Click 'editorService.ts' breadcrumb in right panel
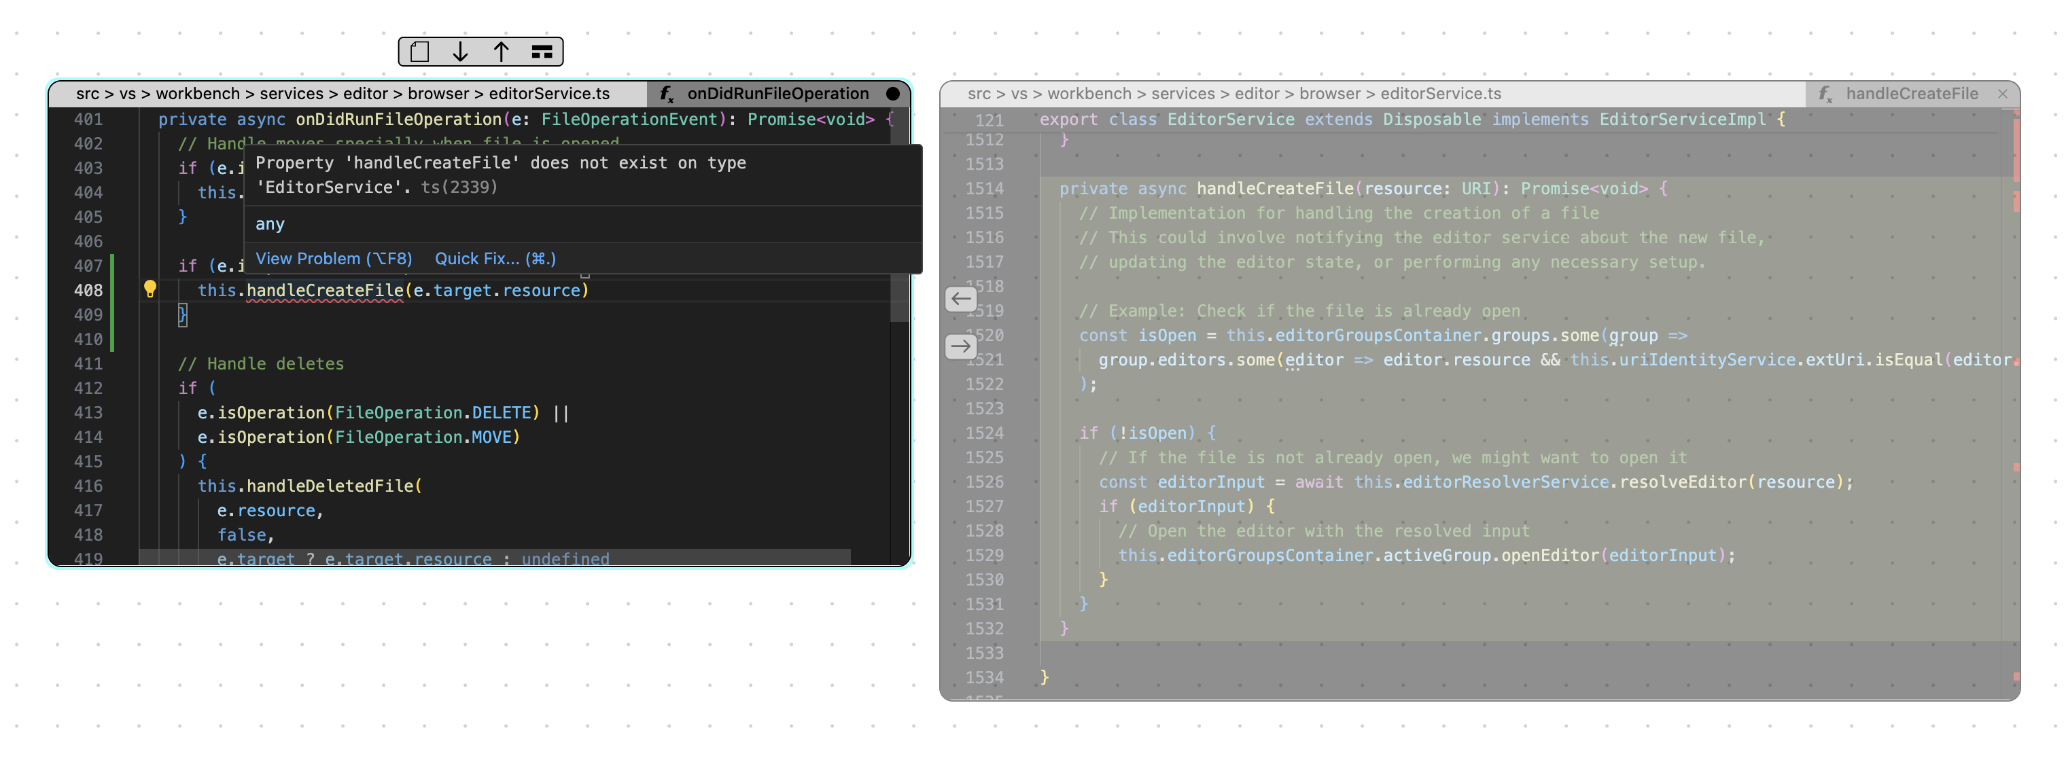The height and width of the screenshot is (758, 2066). [1441, 94]
